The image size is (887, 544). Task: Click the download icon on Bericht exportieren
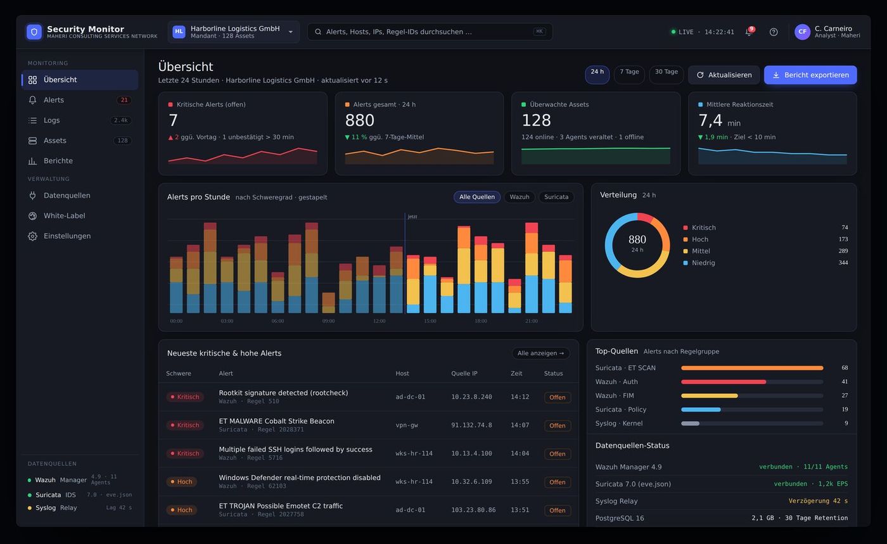[x=776, y=75]
